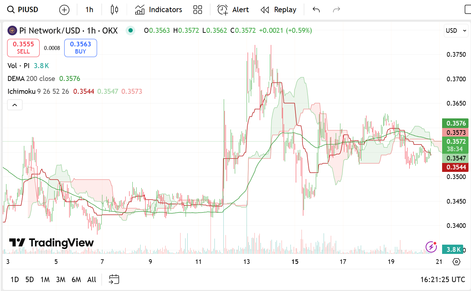The width and height of the screenshot is (471, 291).
Task: Click the +0.0021 (+0.59%) change value
Action: click(x=285, y=31)
